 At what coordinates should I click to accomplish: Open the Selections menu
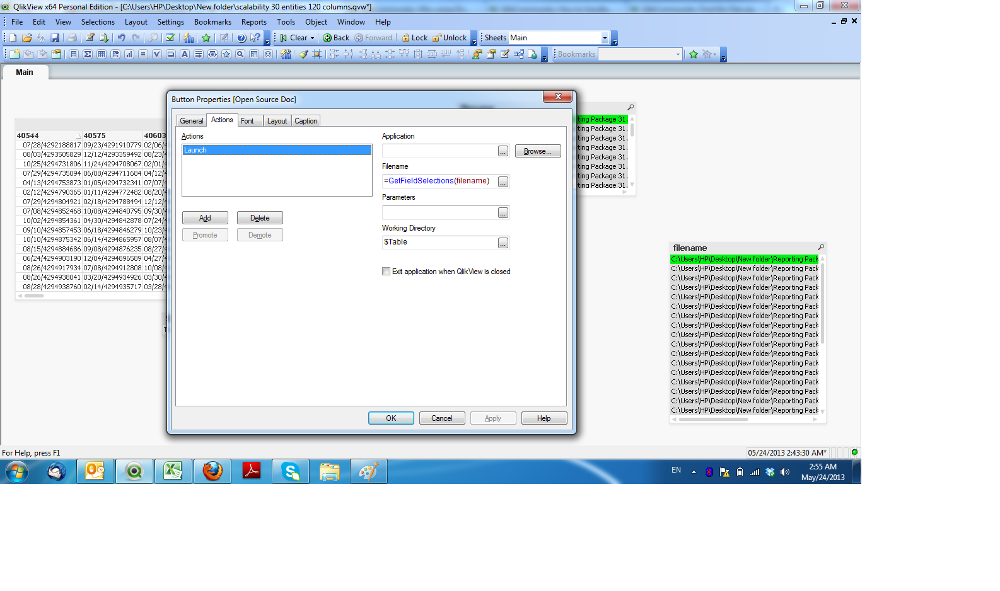click(98, 21)
